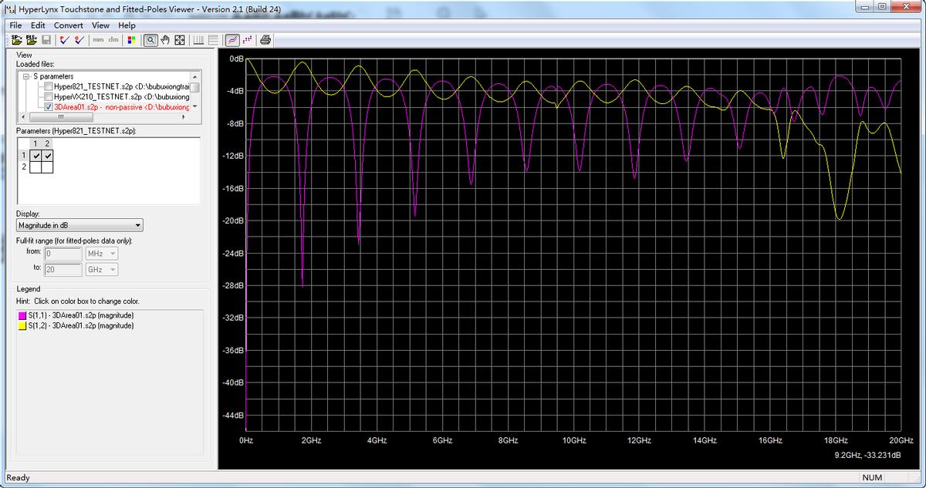The image size is (926, 488).
Task: Open the View menu
Action: tap(100, 25)
